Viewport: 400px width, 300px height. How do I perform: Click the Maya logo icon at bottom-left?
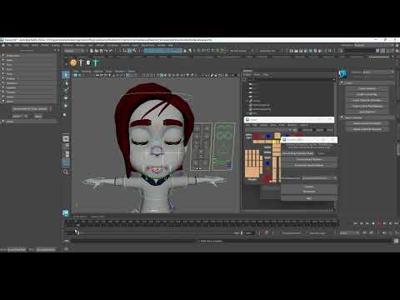click(66, 213)
